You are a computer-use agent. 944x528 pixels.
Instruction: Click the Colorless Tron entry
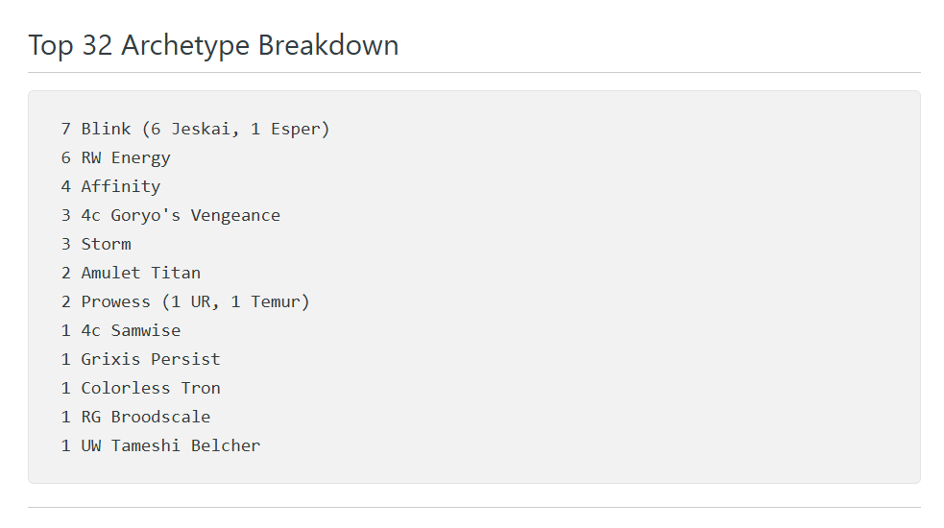pos(151,388)
